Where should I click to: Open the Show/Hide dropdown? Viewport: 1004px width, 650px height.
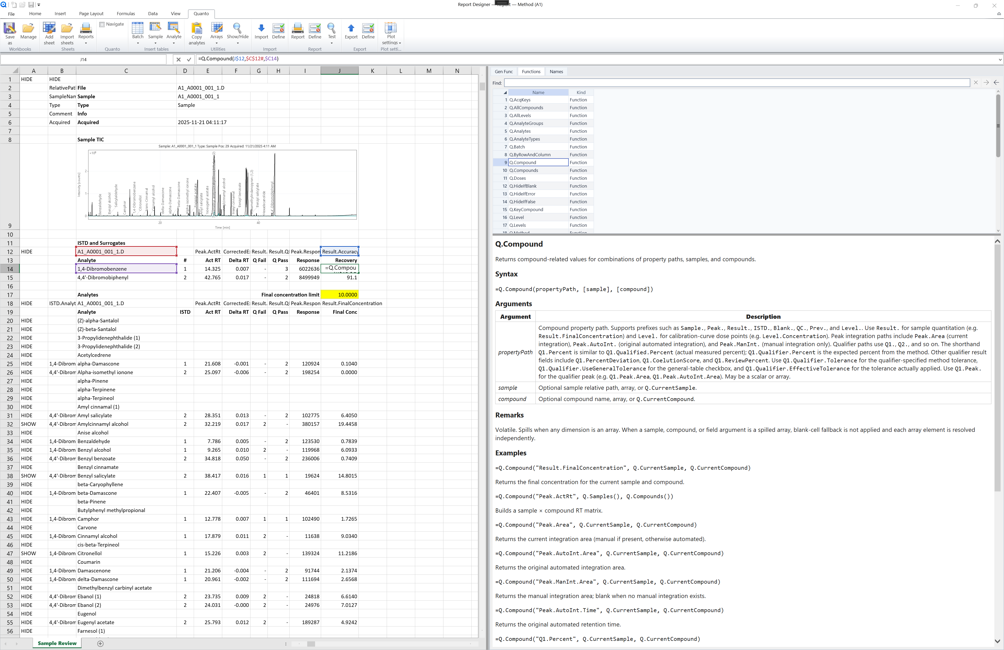pos(237,43)
